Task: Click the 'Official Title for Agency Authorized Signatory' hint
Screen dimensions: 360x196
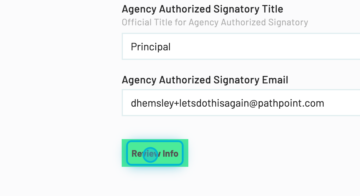Action: coord(215,22)
